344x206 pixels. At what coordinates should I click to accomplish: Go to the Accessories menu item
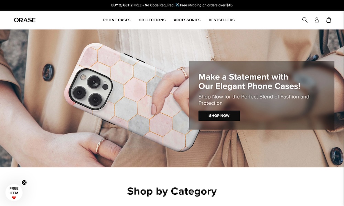click(x=187, y=20)
